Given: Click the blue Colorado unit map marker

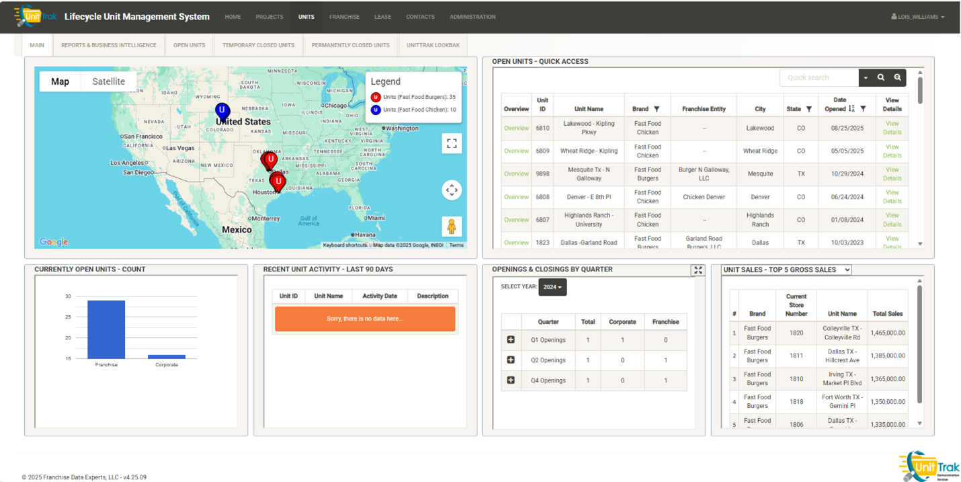Looking at the screenshot, I should coord(222,111).
